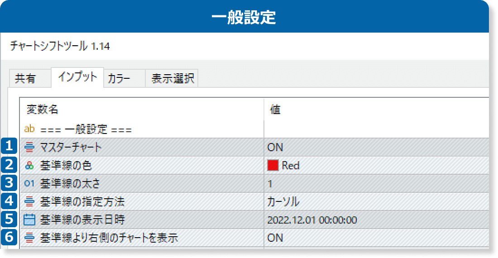Select the マスターチャート variable name

tap(71, 147)
